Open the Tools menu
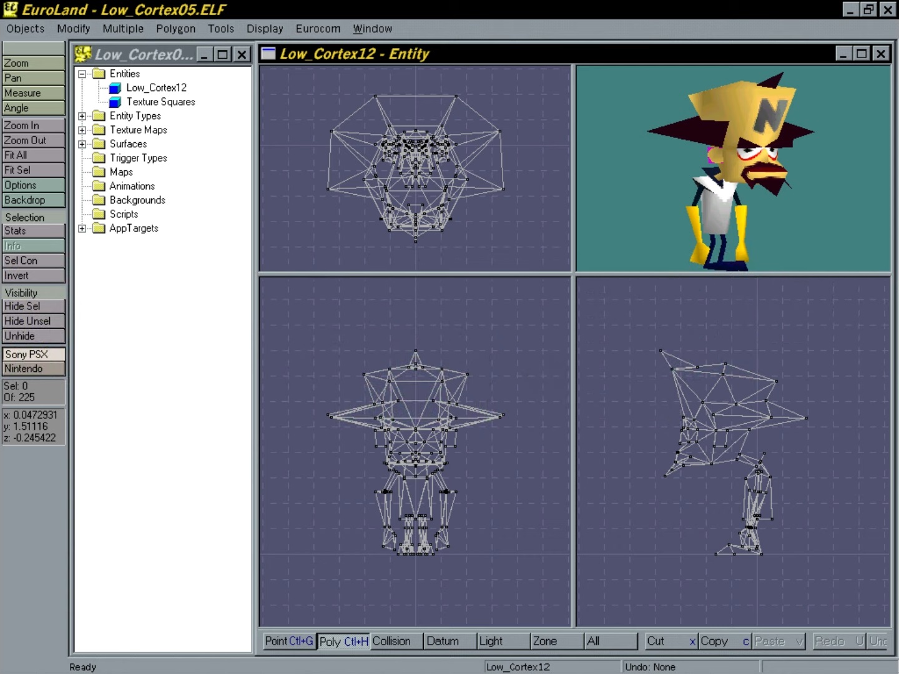899x674 pixels. click(221, 29)
